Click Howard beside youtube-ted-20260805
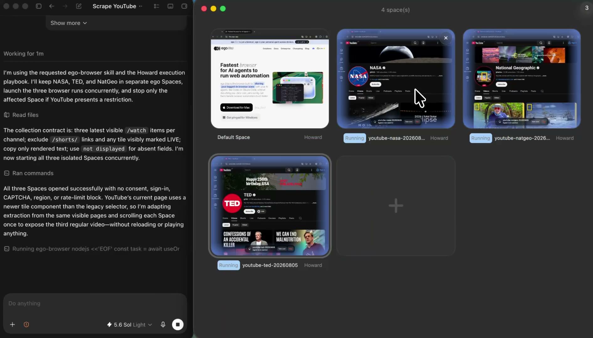Image resolution: width=593 pixels, height=338 pixels. (x=313, y=265)
